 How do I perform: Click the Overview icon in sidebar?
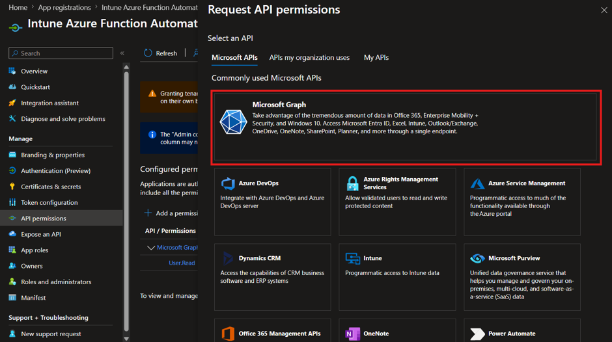(x=12, y=71)
